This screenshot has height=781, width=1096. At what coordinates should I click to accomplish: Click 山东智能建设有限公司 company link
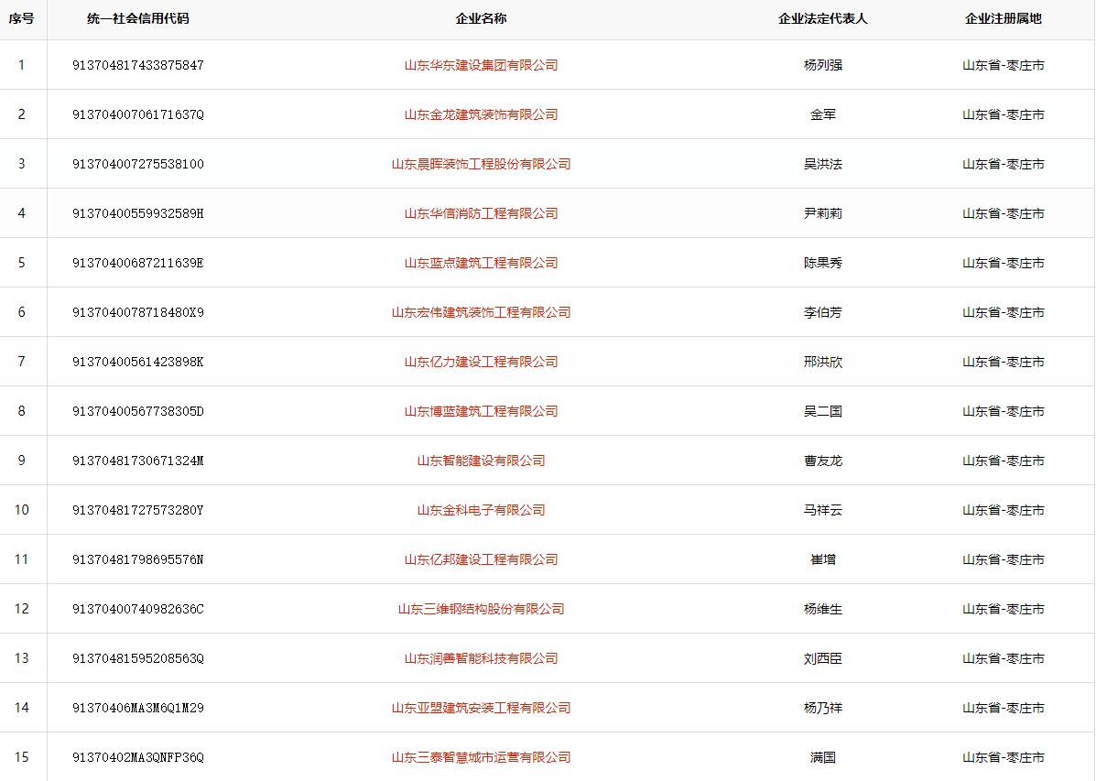[x=481, y=461]
